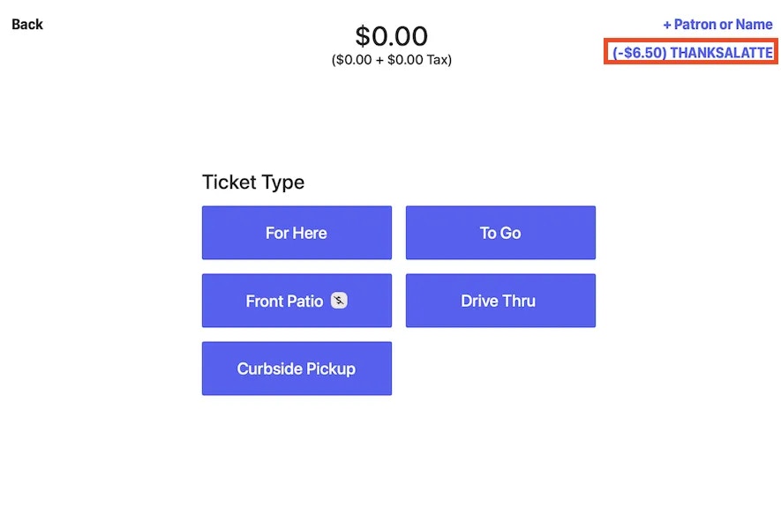Add a Patron or Name

click(717, 25)
